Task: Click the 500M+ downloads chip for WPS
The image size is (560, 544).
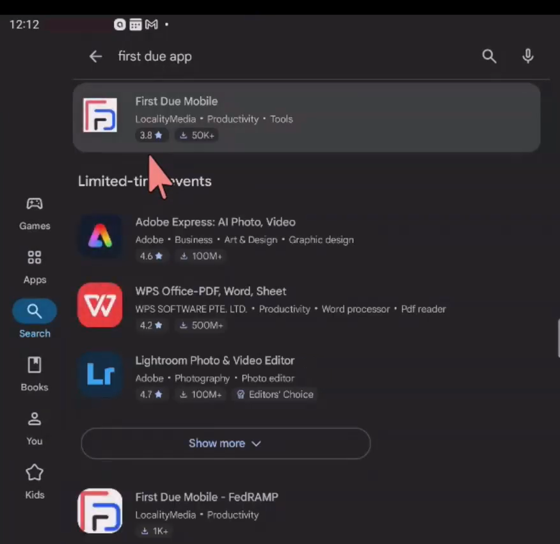Action: [201, 325]
